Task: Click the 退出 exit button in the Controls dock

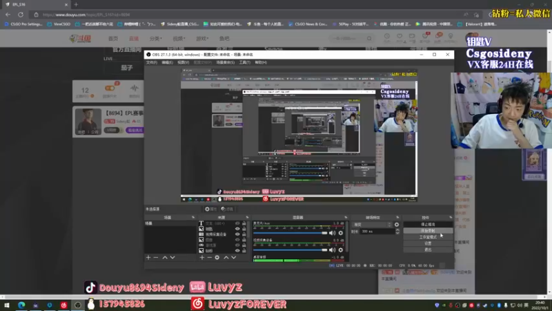Action: 428,249
